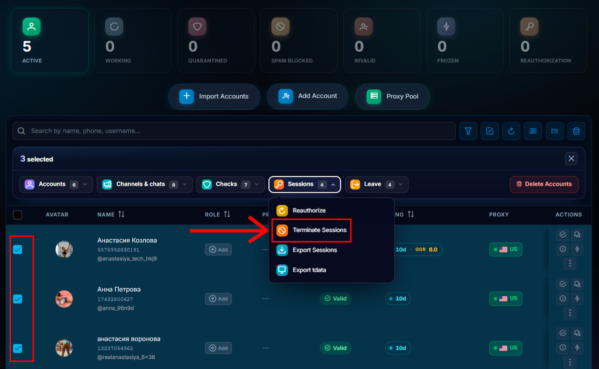The height and width of the screenshot is (369, 599).
Task: Open the Active accounts card
Action: click(50, 40)
